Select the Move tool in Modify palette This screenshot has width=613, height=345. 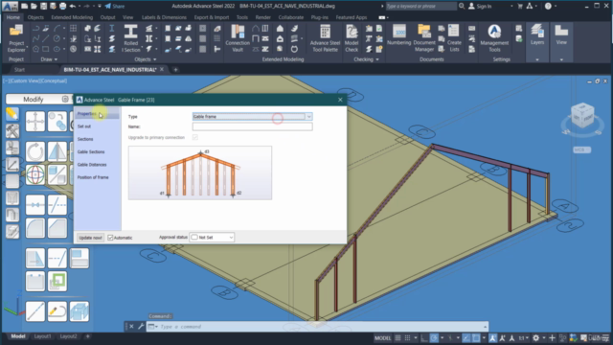35,122
